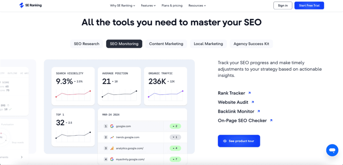Open the Rank Tracker link

[232, 93]
